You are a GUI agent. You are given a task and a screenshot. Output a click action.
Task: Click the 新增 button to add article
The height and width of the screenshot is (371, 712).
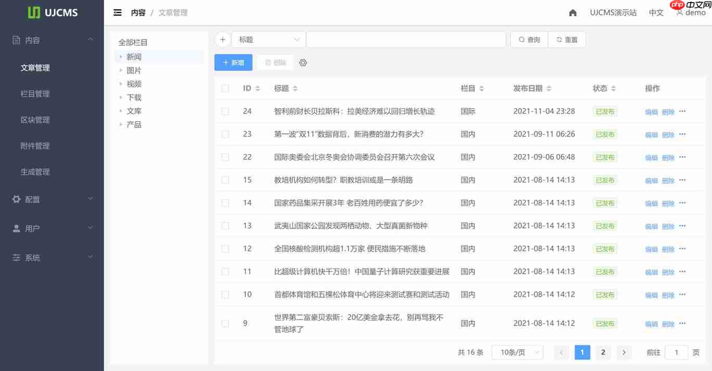(233, 62)
